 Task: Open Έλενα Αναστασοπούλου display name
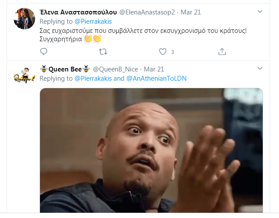pos(78,12)
